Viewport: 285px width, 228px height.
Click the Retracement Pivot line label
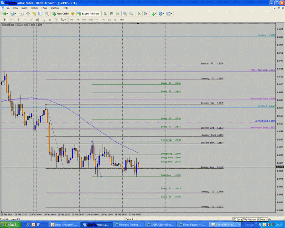[x=263, y=98]
